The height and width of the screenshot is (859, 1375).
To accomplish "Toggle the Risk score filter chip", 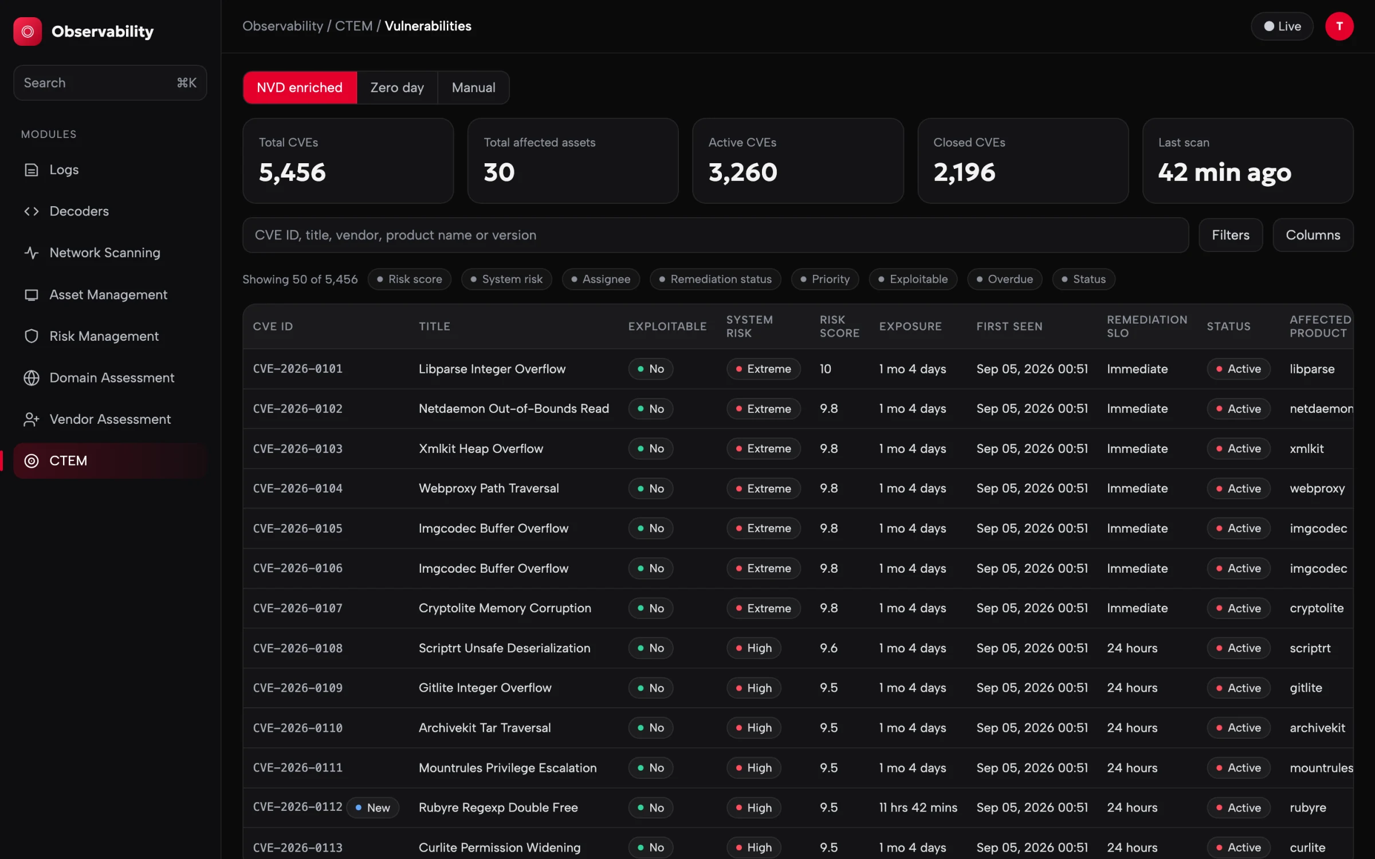I will click(x=409, y=279).
